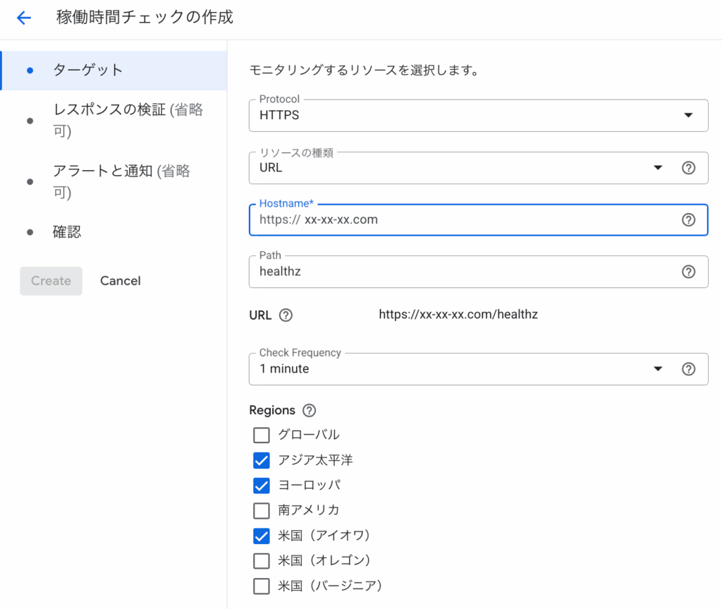Open help icon for リソースの種類 field
Viewport: 722px width, 609px height.
click(x=688, y=168)
